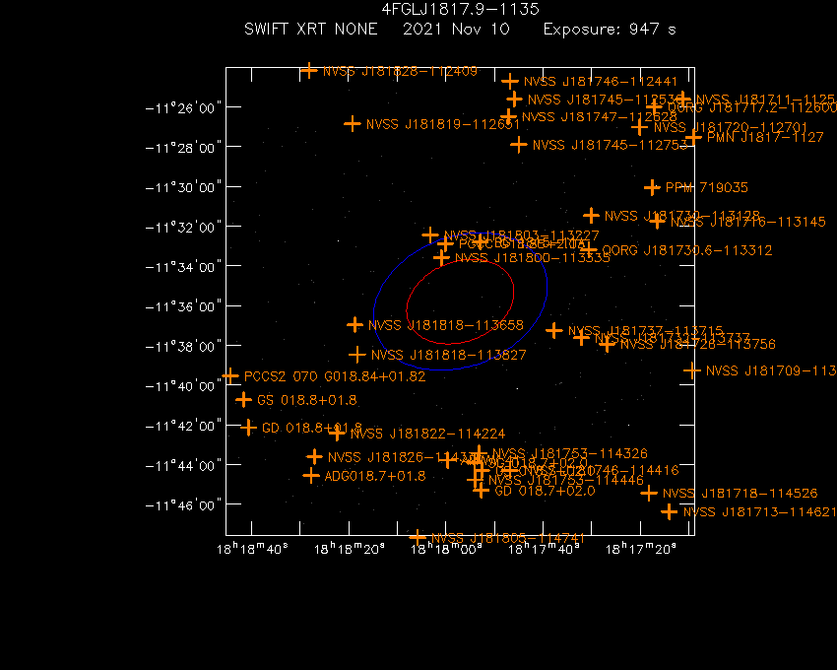Click right ascension label 18h18m20s
The height and width of the screenshot is (670, 837).
point(350,549)
